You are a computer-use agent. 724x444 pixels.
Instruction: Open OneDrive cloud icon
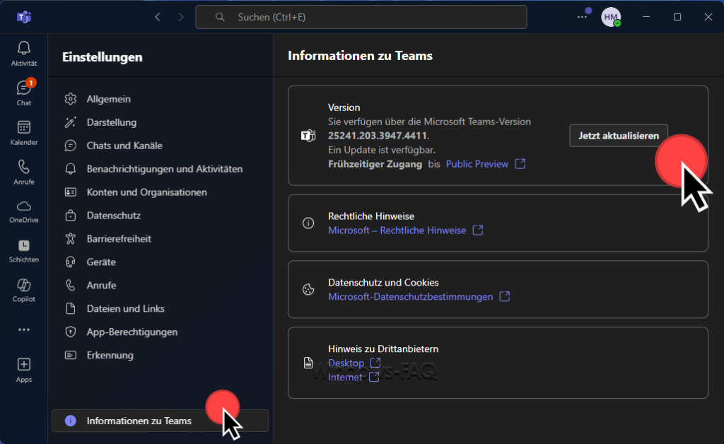click(x=24, y=210)
